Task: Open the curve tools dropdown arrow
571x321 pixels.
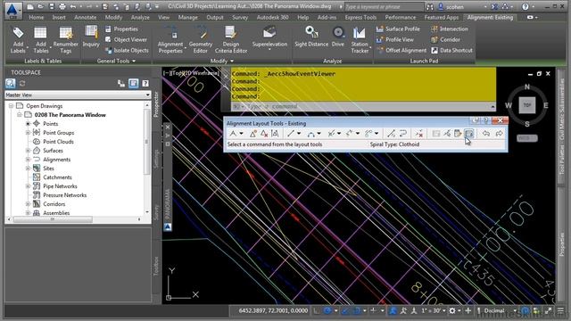Action: [319, 134]
